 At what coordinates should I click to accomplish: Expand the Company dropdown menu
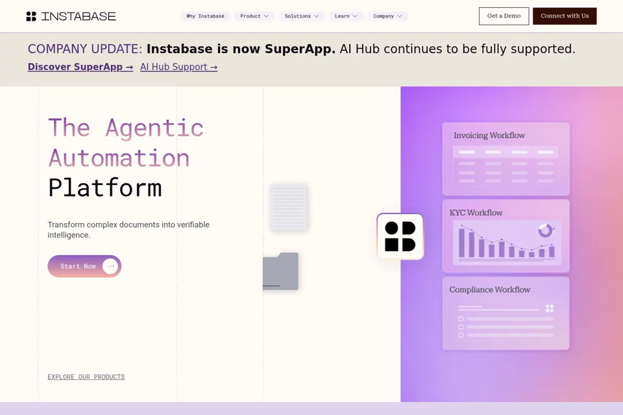[x=387, y=16]
